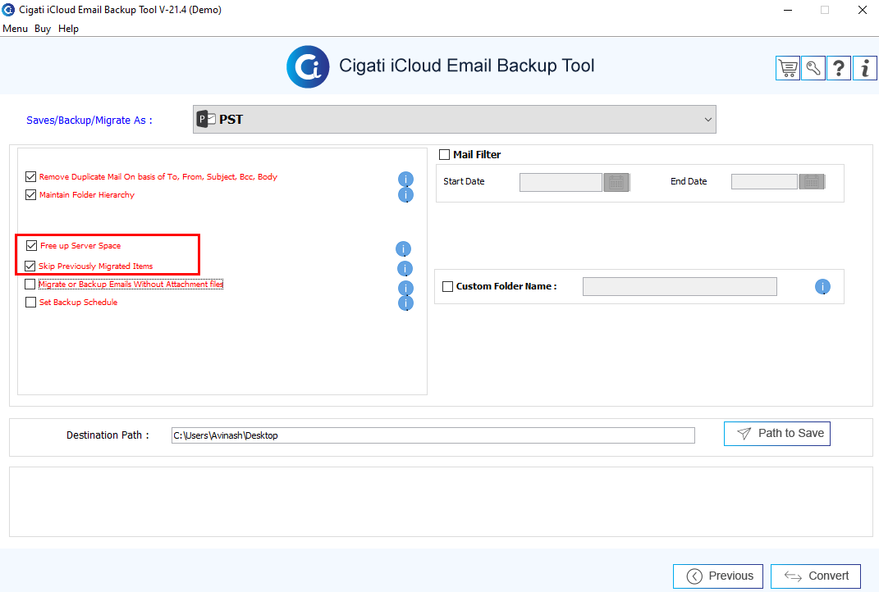Show info for Maintain Folder Hierarchy option
Screen dimensions: 879x592
tap(406, 195)
